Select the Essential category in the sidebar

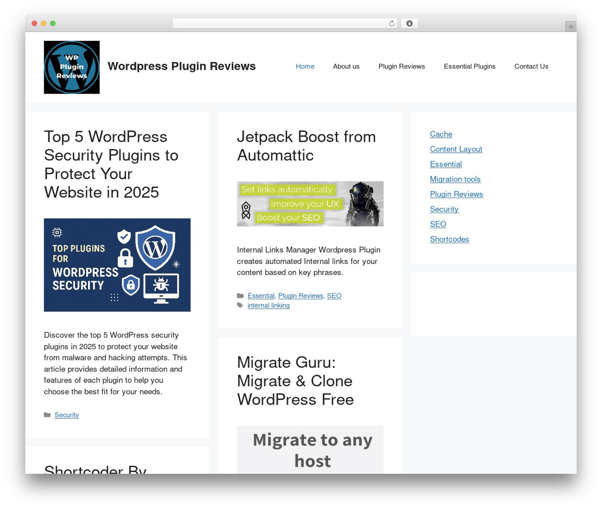446,164
